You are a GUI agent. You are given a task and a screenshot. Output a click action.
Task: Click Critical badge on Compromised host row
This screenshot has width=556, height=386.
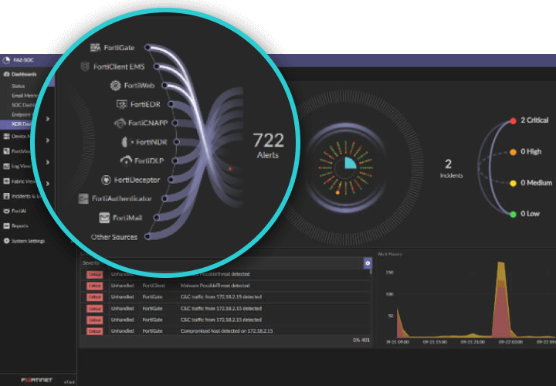click(x=94, y=331)
